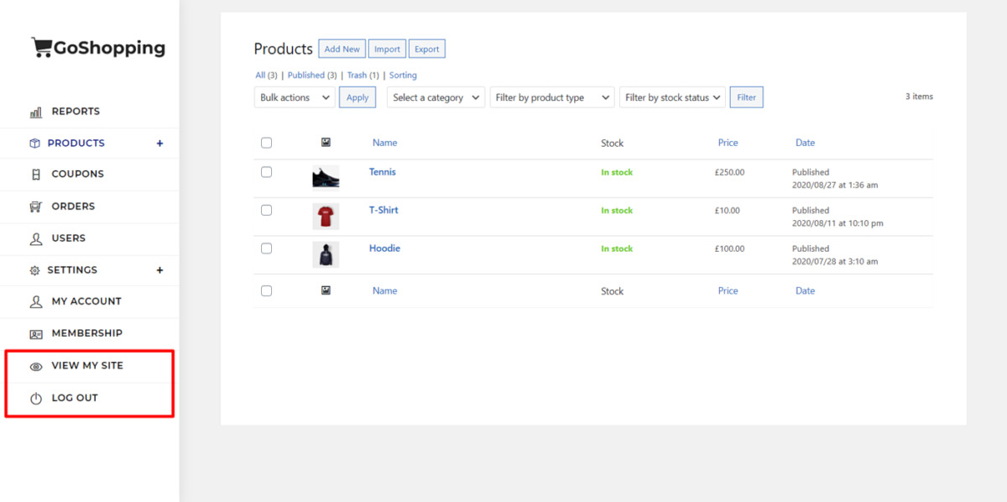Click the Settings gear icon
Image resolution: width=1007 pixels, height=502 pixels.
pos(35,270)
